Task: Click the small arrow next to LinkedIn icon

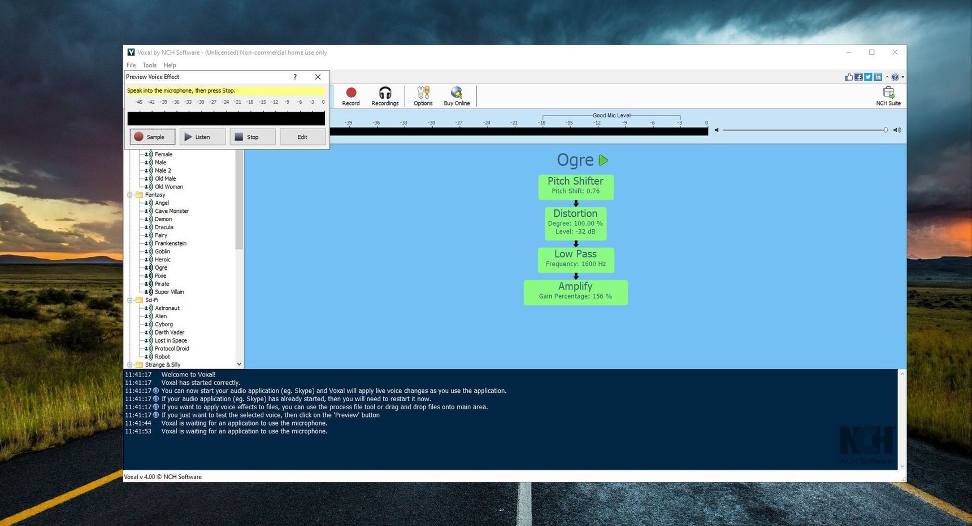Action: pos(887,77)
